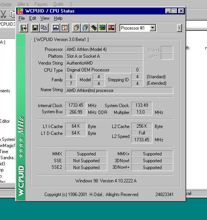The width and height of the screenshot is (207, 220).
Task: Click the Vendor String 'AuthenticAMD'
Action: pos(104,63)
